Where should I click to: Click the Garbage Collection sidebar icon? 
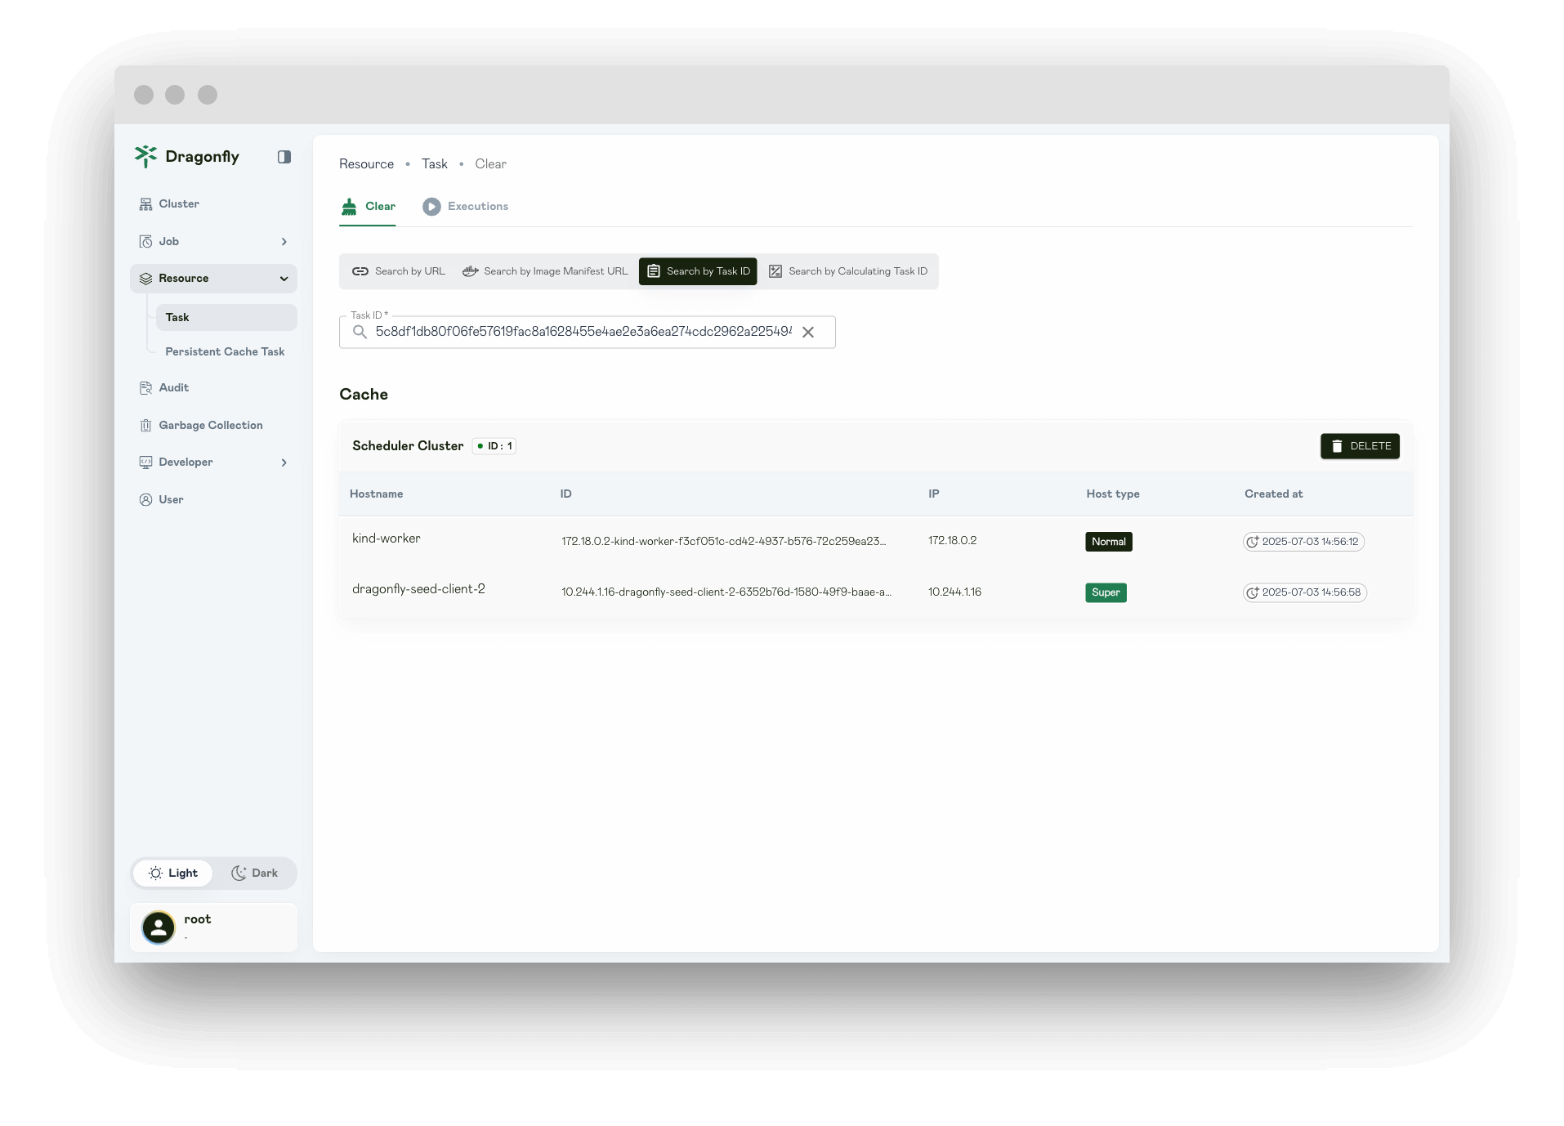point(145,425)
